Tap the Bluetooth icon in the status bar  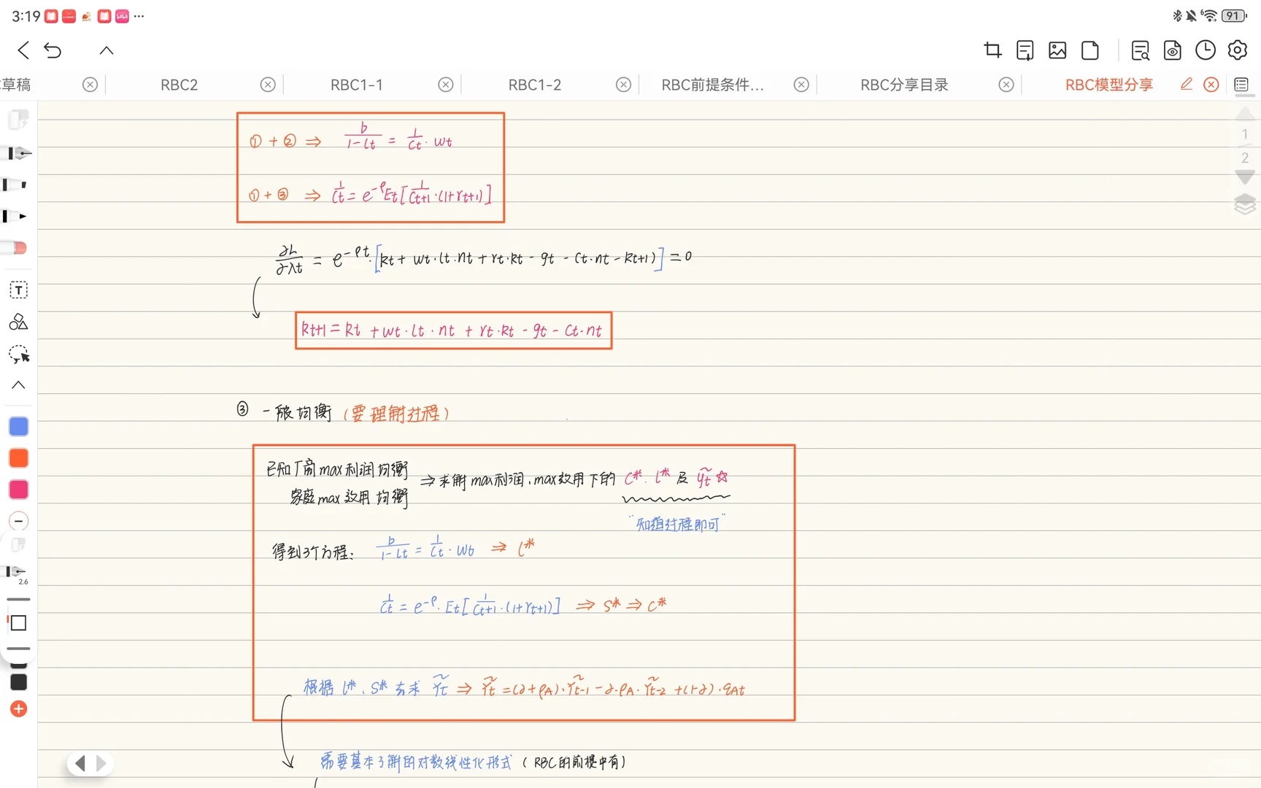pyautogui.click(x=1176, y=15)
